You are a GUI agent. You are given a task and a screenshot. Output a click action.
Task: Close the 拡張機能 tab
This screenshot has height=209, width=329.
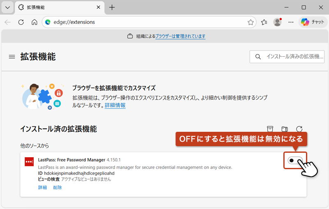(98, 7)
